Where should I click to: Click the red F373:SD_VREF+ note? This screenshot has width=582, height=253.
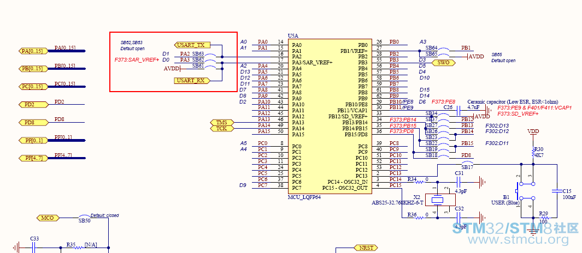[x=518, y=114]
